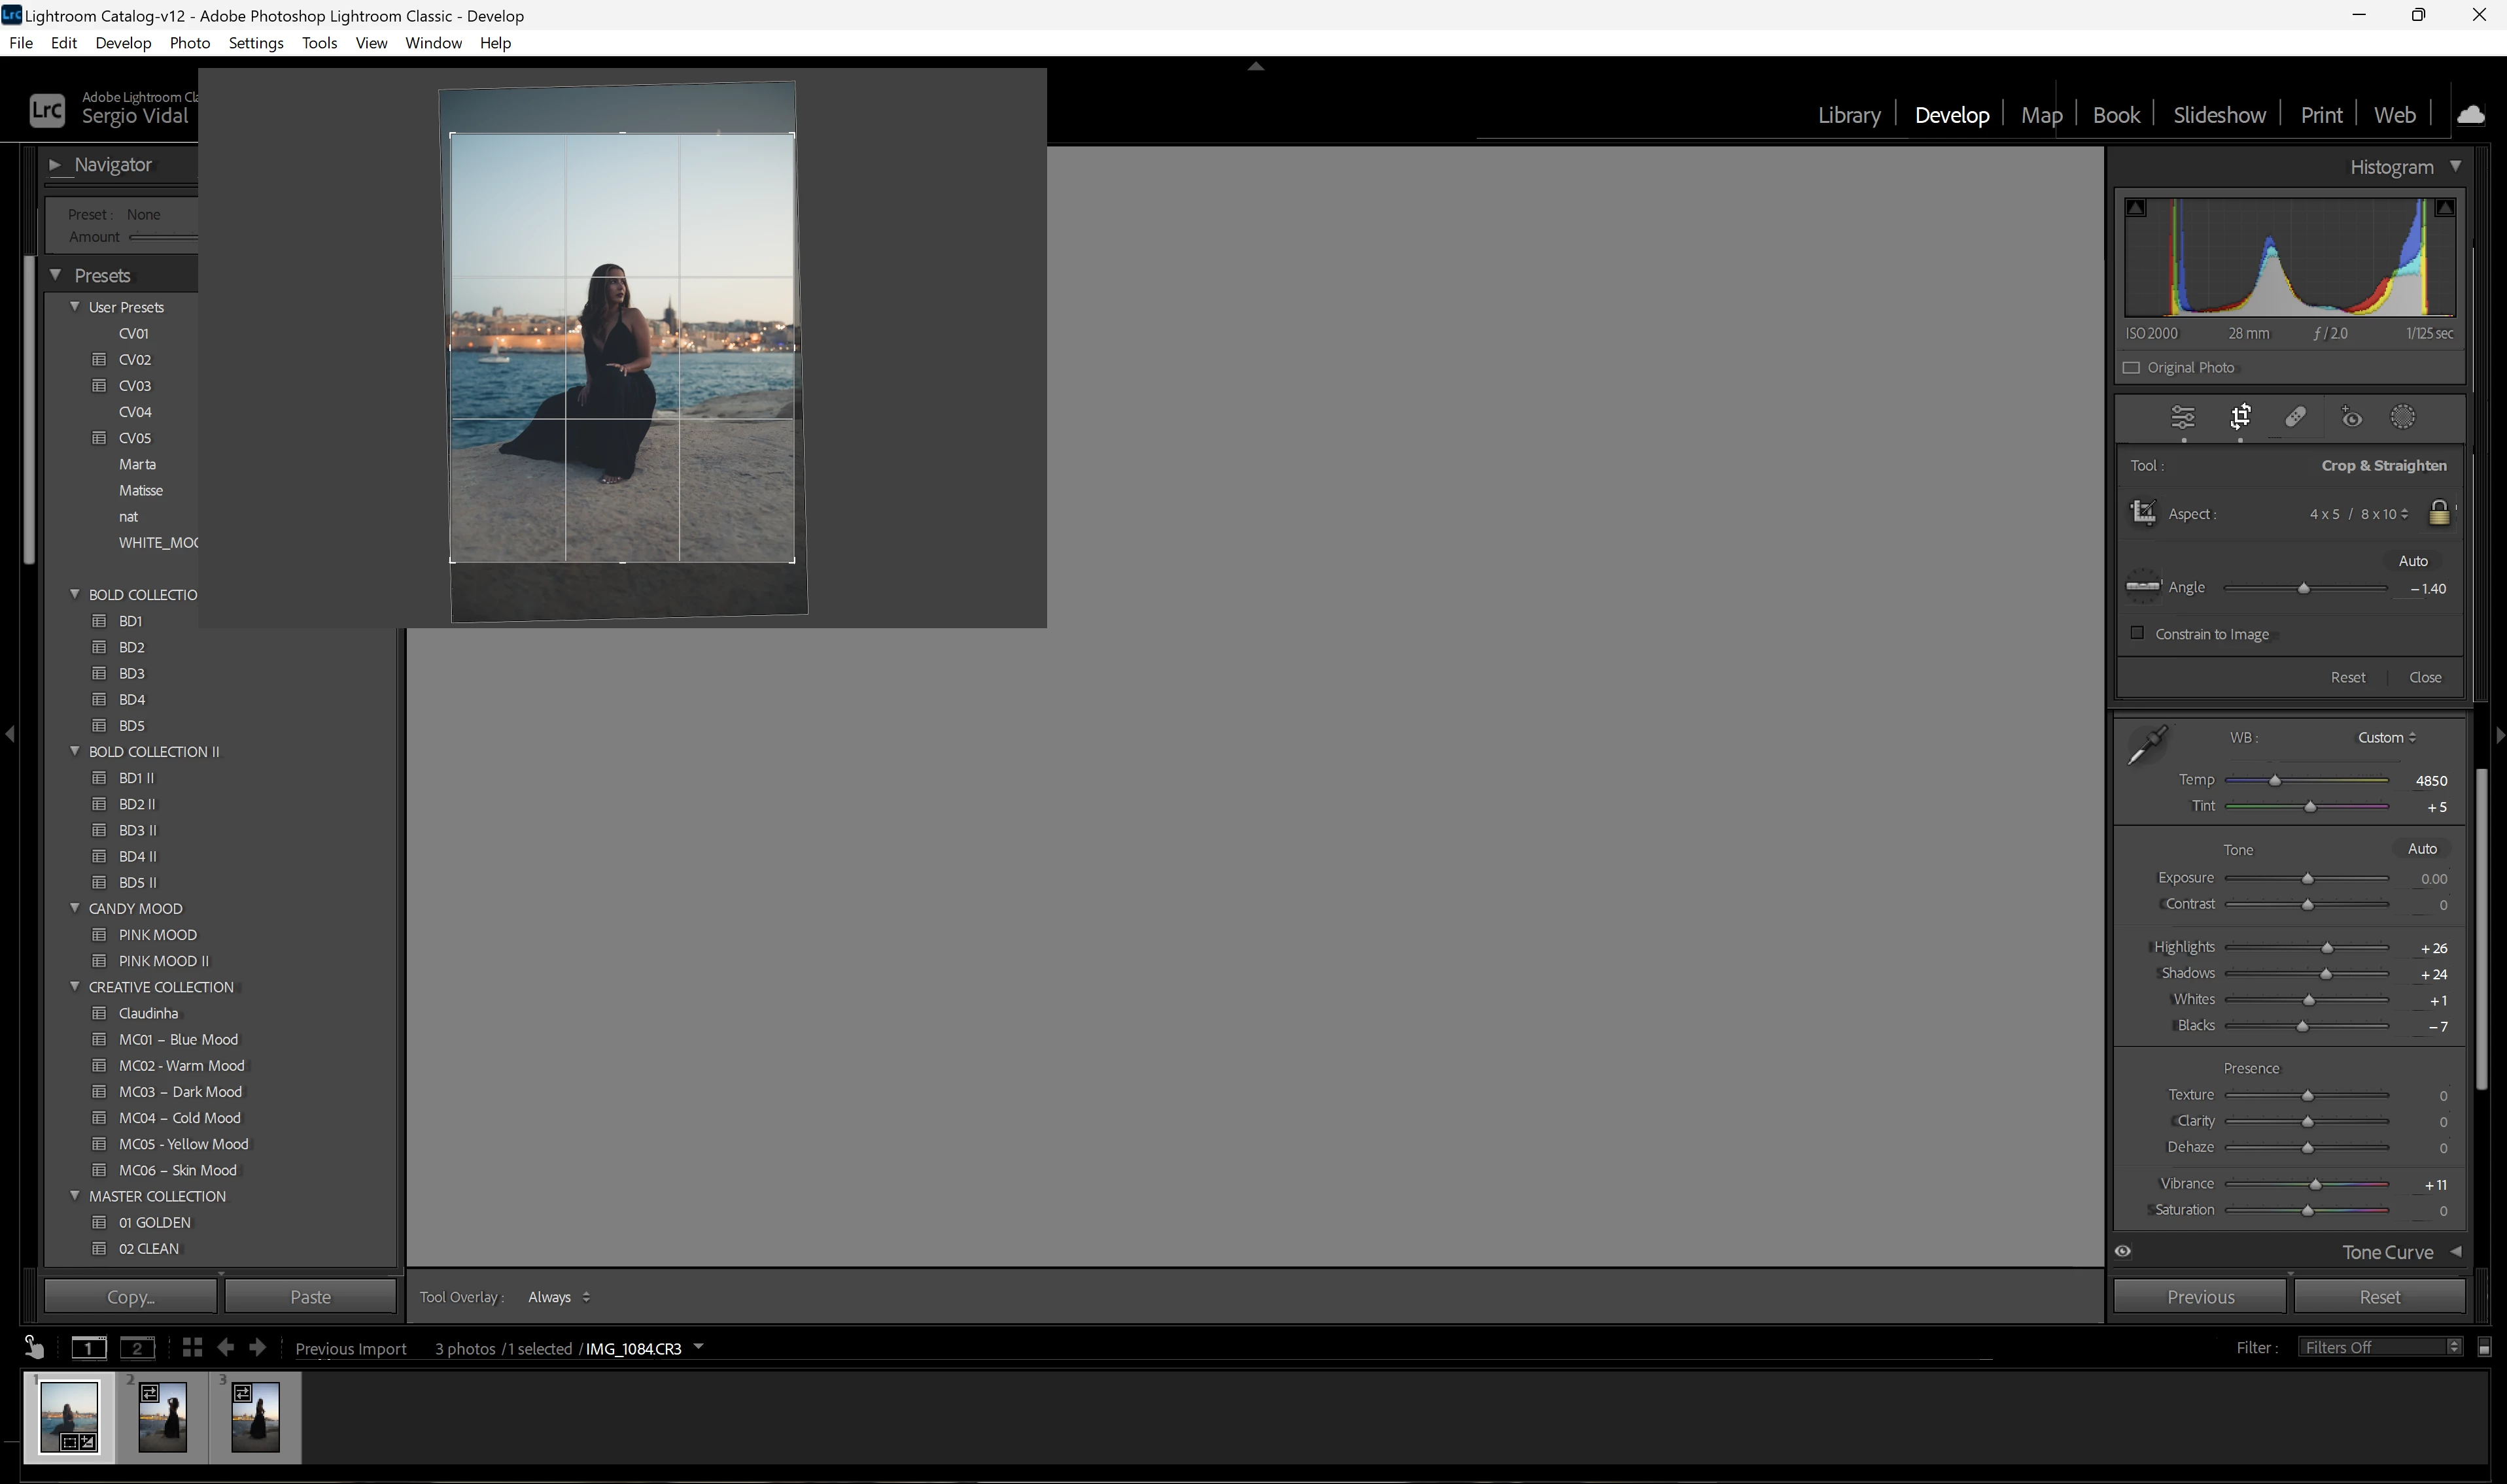2507x1484 pixels.
Task: Open the WB Custom dropdown
Action: tap(2386, 737)
